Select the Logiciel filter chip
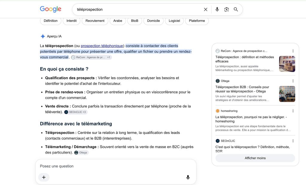Image resolution: width=306 pixels, height=185 pixels. point(174,21)
